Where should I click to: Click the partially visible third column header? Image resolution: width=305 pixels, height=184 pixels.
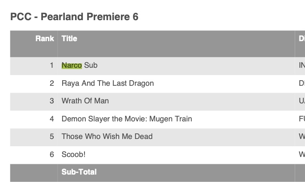click(302, 39)
